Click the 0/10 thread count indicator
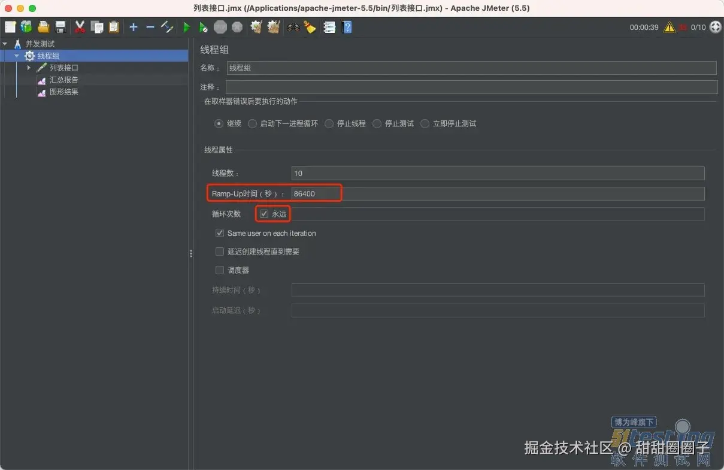 click(x=698, y=27)
